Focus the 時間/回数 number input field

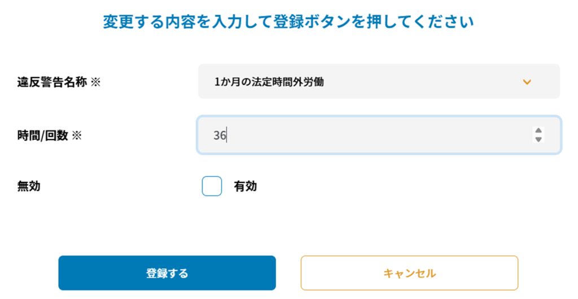tap(367, 135)
